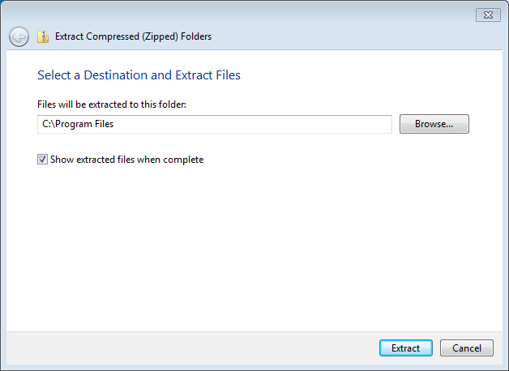
Task: Open the Browse... folder picker
Action: (x=434, y=124)
